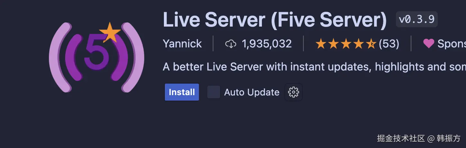This screenshot has height=148, width=466.
Task: Click the extension description text
Action: 314,67
